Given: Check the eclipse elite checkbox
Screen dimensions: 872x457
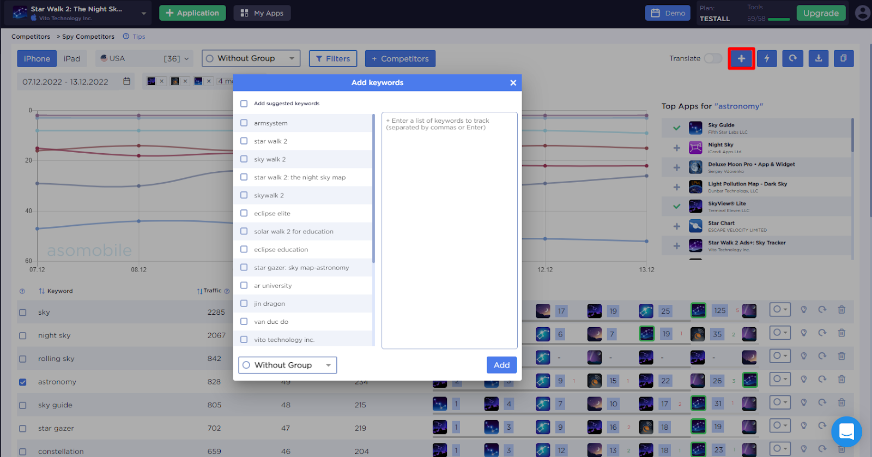Looking at the screenshot, I should click(x=244, y=213).
